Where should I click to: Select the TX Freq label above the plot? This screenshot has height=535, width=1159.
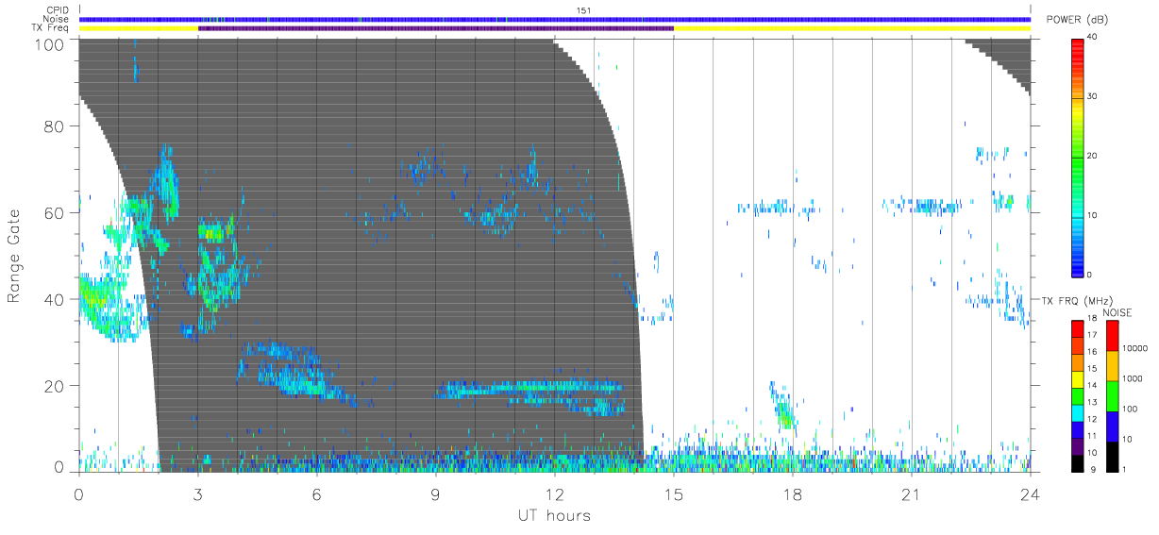[51, 28]
